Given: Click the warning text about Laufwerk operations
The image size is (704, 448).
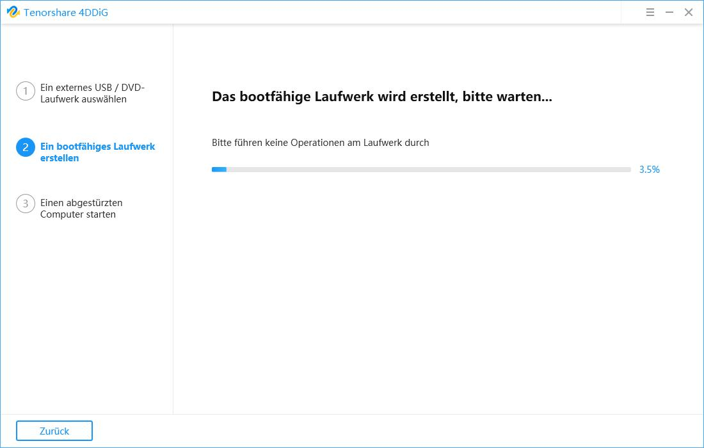Looking at the screenshot, I should (x=320, y=142).
